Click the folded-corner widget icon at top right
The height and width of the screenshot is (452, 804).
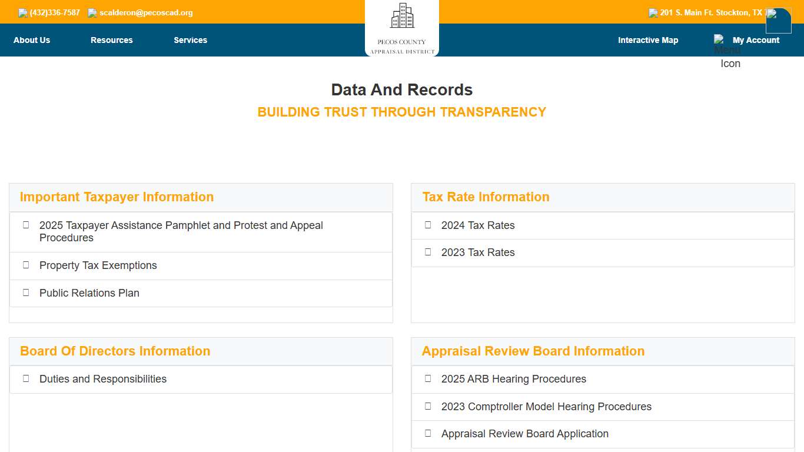click(x=778, y=21)
